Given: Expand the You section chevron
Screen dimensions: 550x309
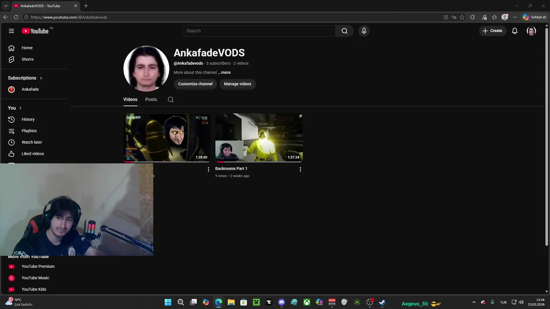Looking at the screenshot, I should point(20,108).
